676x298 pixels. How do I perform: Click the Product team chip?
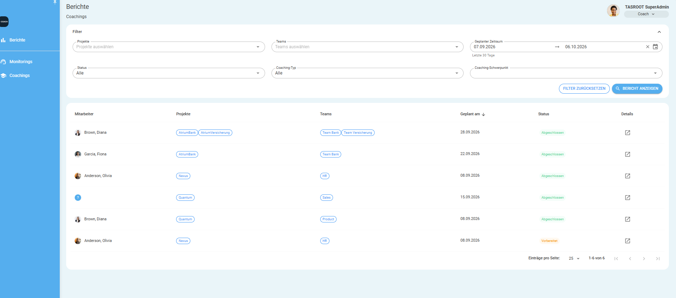click(328, 219)
